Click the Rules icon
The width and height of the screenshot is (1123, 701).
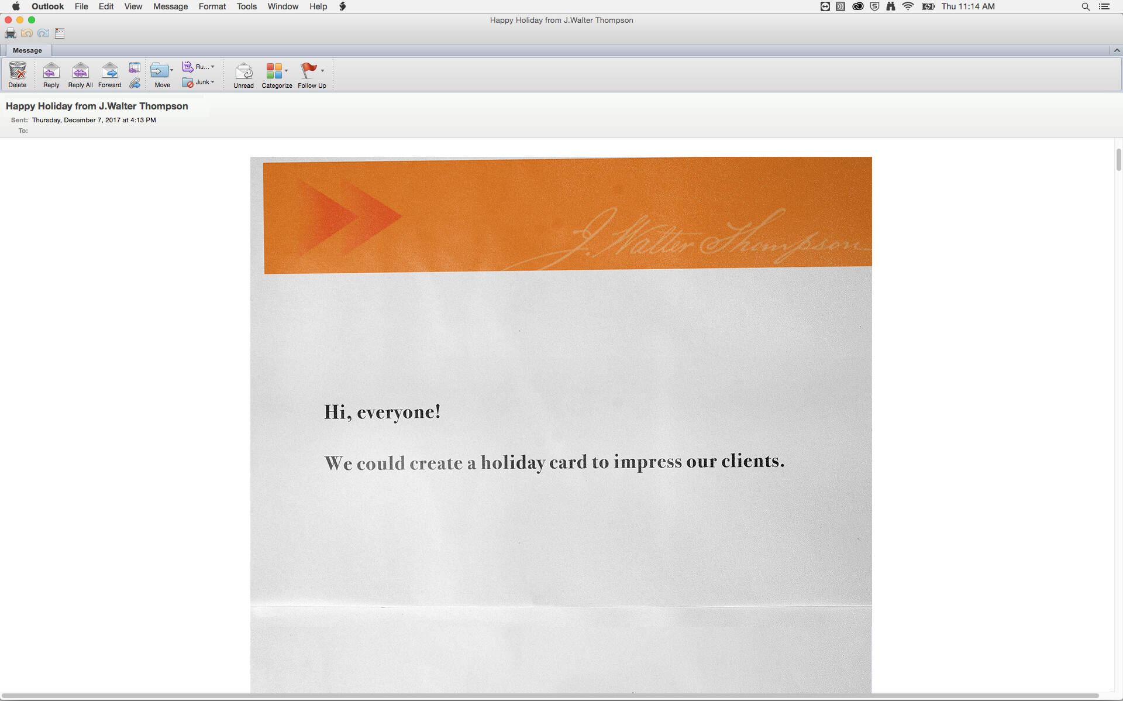(187, 67)
